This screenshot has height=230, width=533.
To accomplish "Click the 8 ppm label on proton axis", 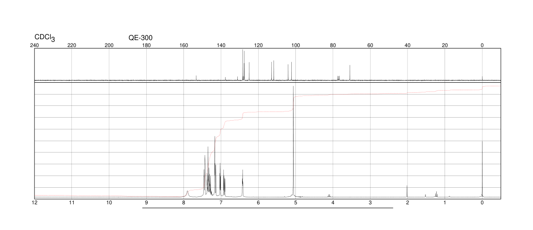I will 184,203.
